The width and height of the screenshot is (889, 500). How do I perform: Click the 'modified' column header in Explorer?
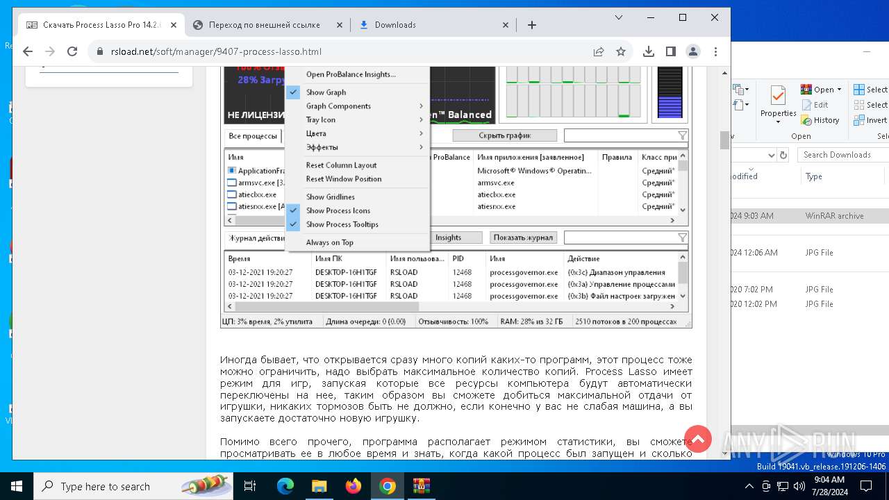point(764,176)
